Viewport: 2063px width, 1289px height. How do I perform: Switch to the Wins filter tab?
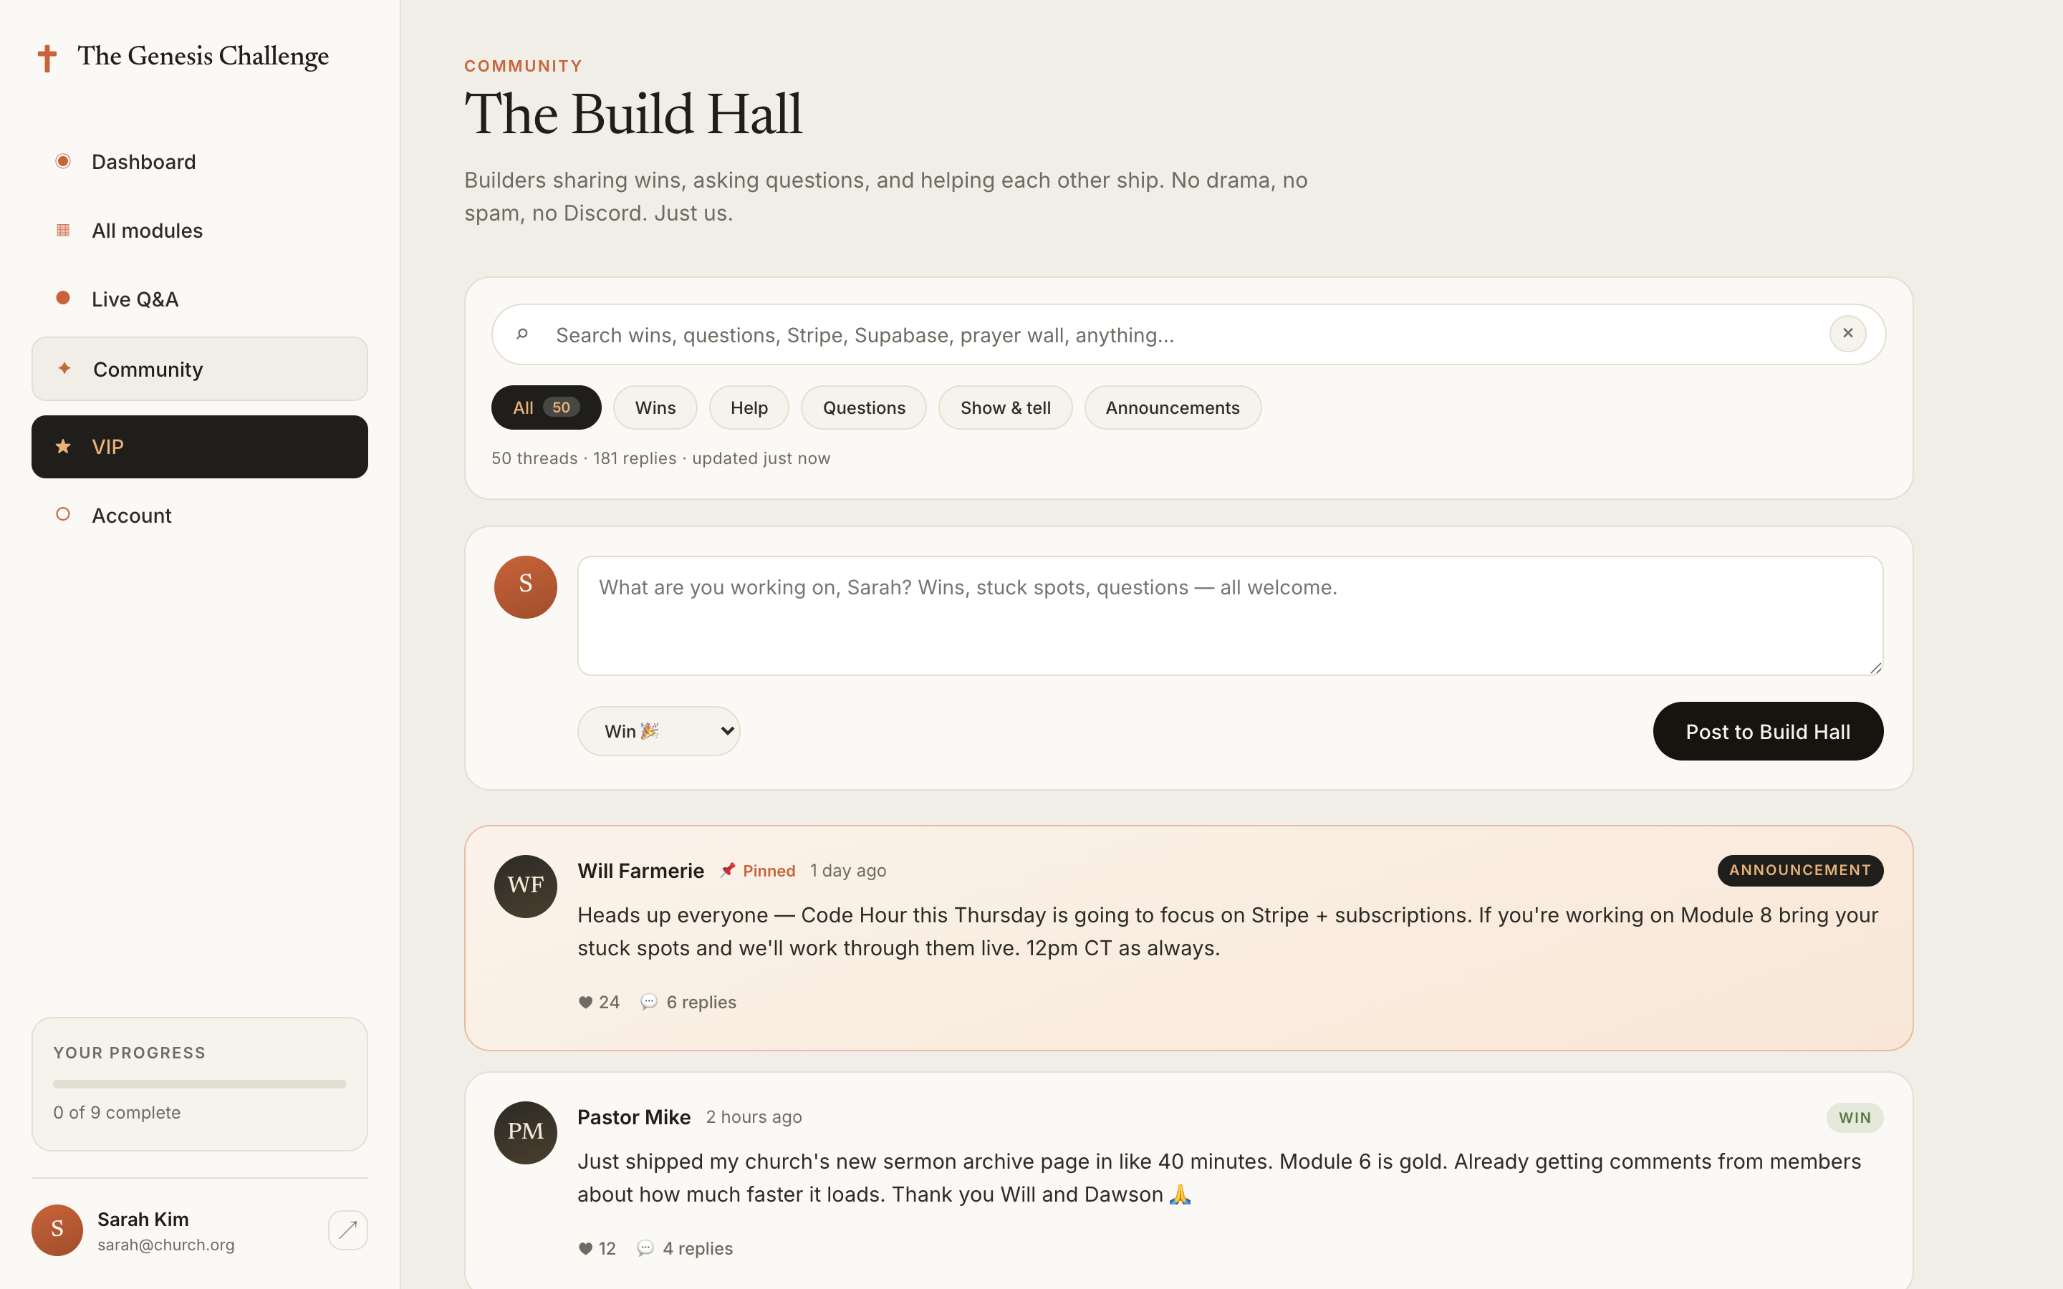click(654, 407)
